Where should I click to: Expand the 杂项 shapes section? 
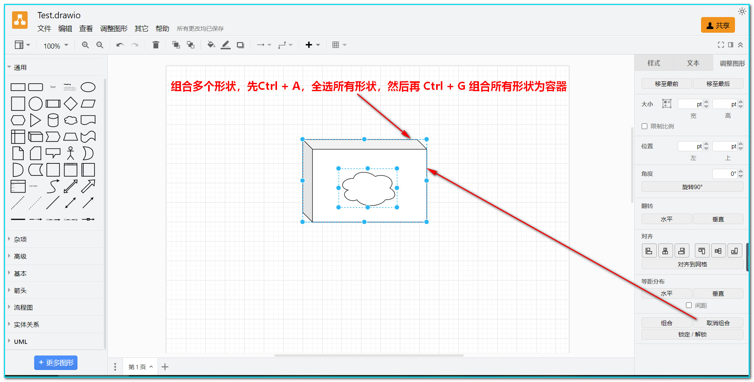pos(54,239)
